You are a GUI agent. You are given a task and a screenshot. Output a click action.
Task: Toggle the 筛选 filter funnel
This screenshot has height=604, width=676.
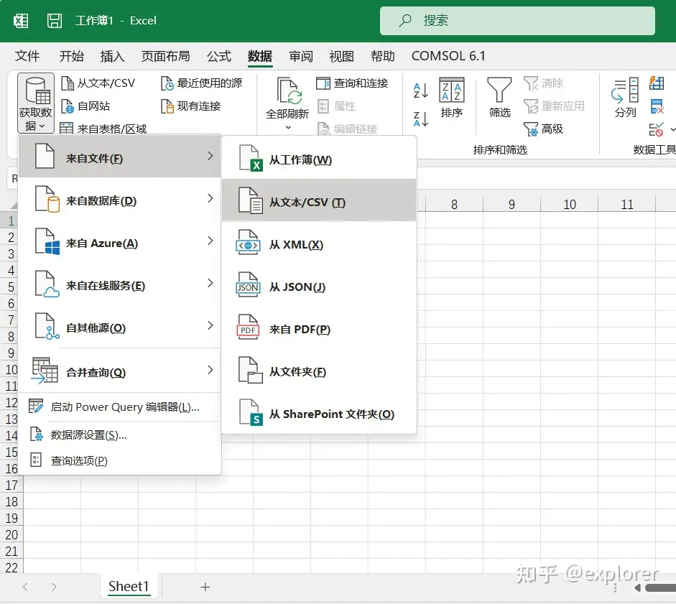[x=499, y=98]
